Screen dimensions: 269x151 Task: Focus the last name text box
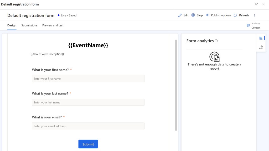pyautogui.click(x=88, y=102)
